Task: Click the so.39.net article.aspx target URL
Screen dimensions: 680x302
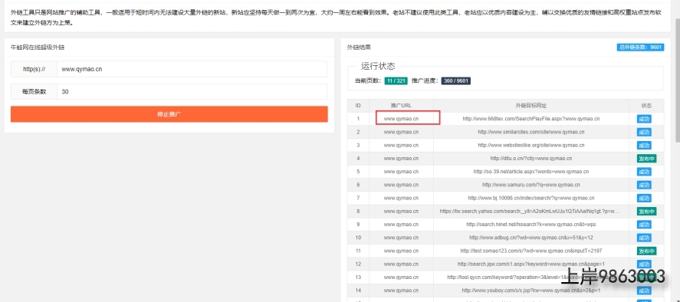Action: point(531,172)
